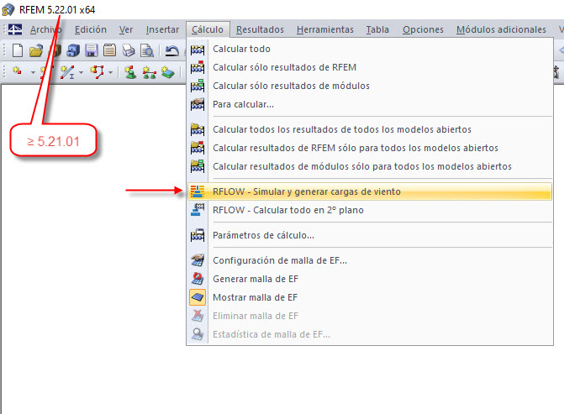Screen dimensions: 564x414
Task: Open the Resultados menu
Action: [x=260, y=29]
